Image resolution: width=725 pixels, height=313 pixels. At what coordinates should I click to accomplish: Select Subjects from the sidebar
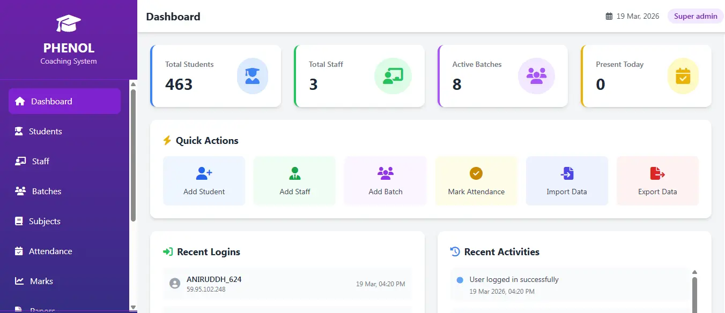64,221
